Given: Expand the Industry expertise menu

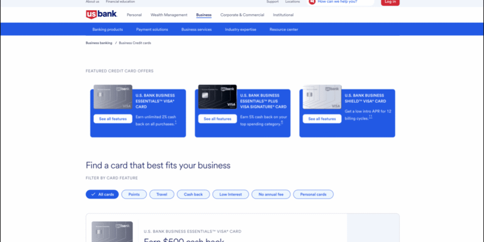Looking at the screenshot, I should (240, 30).
